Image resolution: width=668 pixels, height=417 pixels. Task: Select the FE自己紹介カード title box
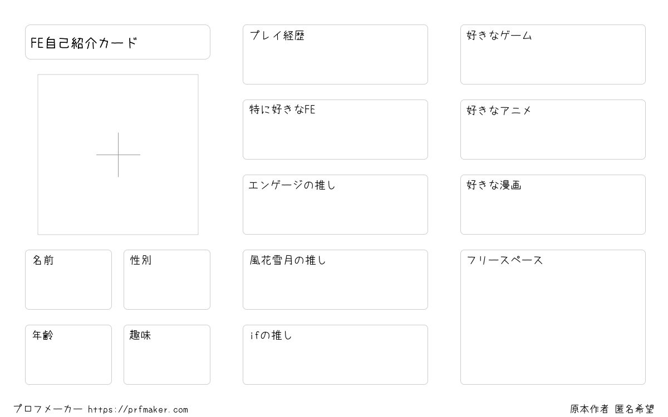click(117, 42)
